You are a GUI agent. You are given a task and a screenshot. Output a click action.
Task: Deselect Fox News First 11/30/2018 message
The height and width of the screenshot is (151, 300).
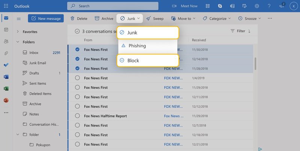click(77, 49)
